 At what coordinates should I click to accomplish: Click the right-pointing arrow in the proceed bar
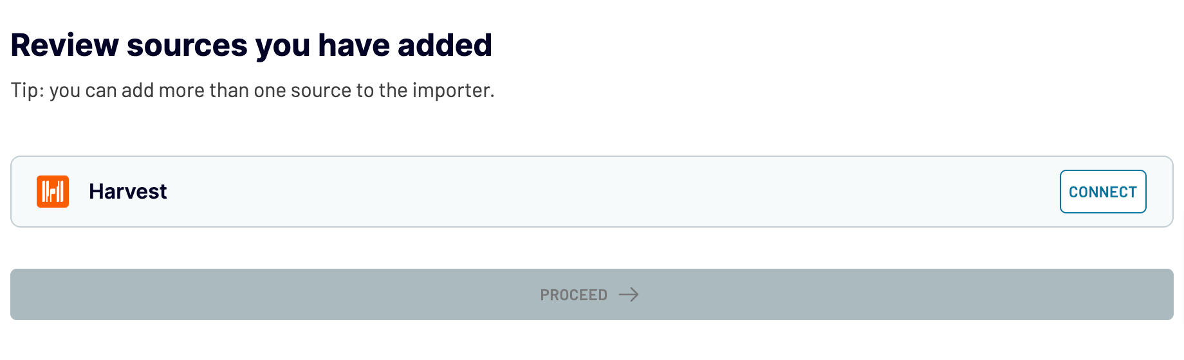pyautogui.click(x=629, y=294)
